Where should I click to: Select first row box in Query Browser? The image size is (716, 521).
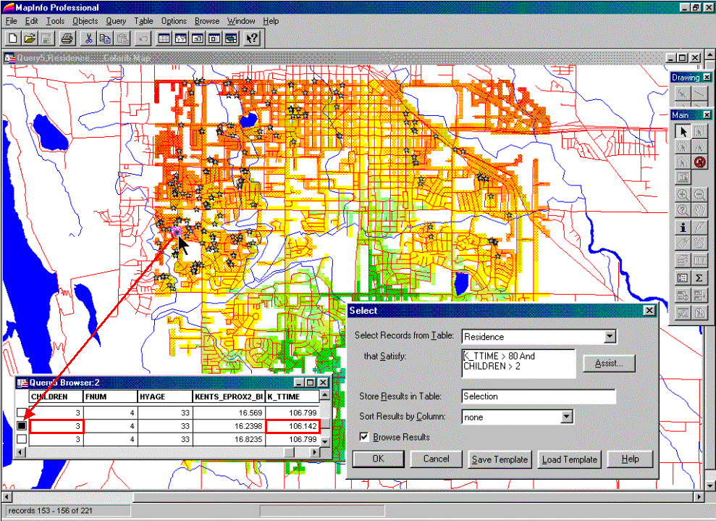21,412
